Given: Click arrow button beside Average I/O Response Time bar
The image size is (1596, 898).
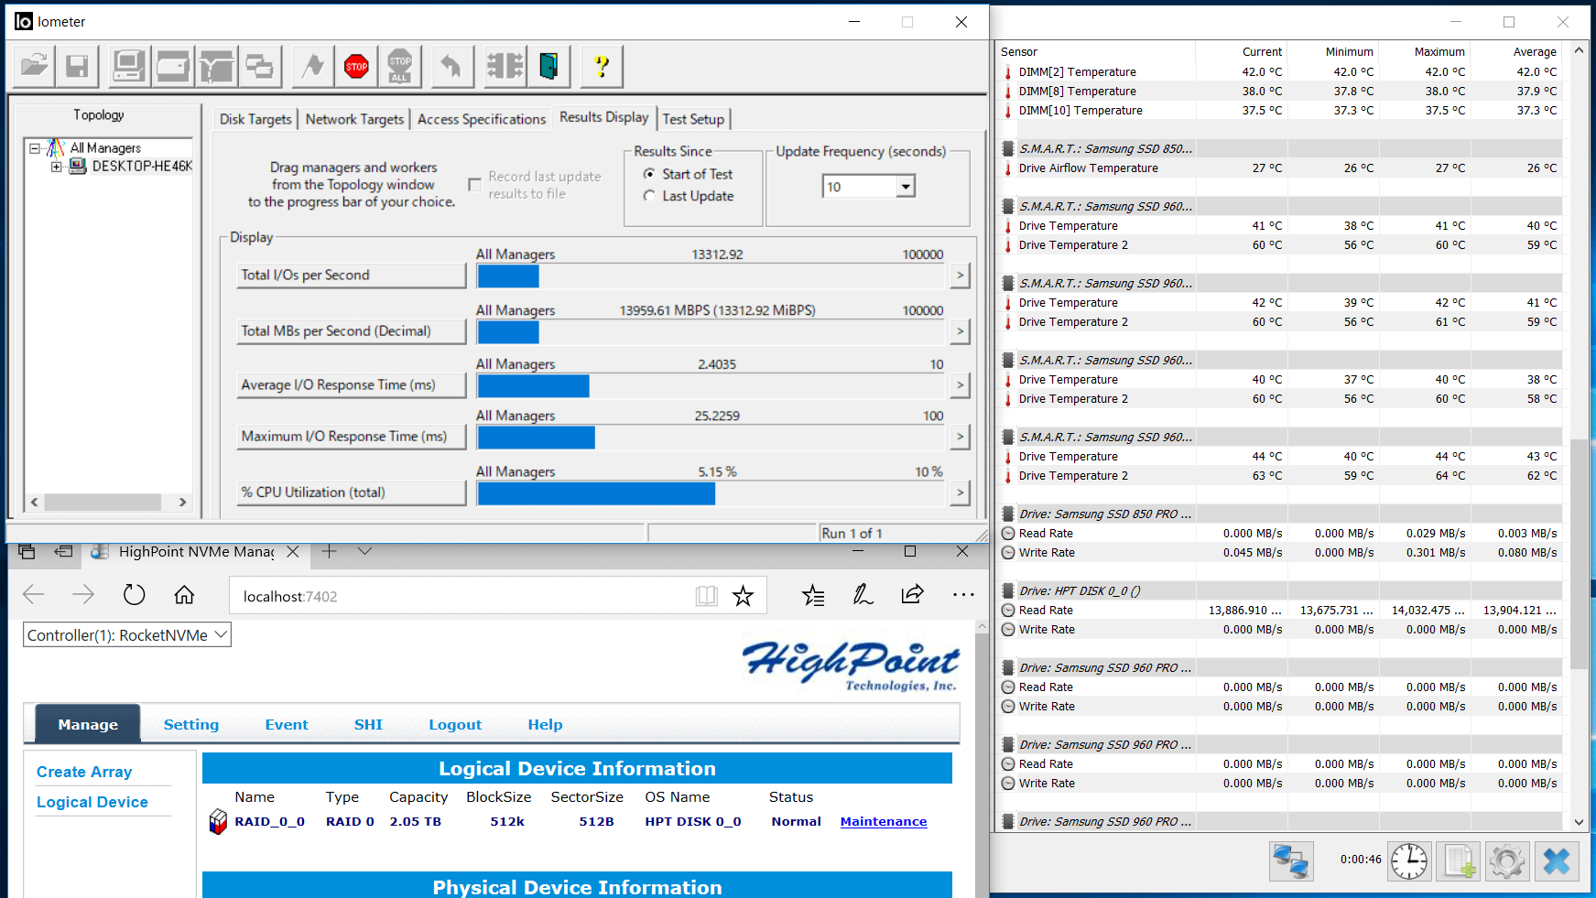Looking at the screenshot, I should tap(960, 385).
